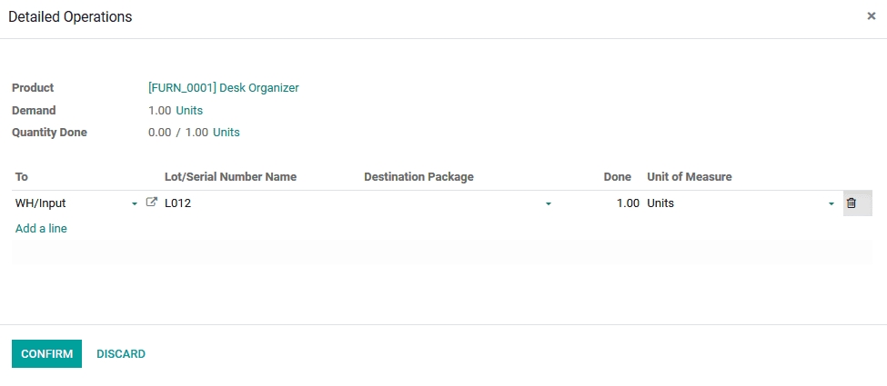
Task: Open the Desk Organizer product link
Action: click(223, 88)
